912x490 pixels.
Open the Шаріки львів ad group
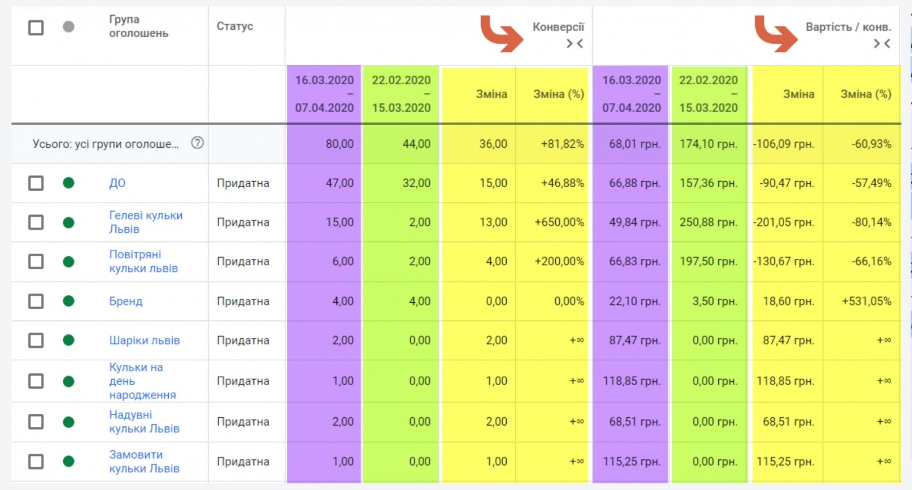[144, 340]
